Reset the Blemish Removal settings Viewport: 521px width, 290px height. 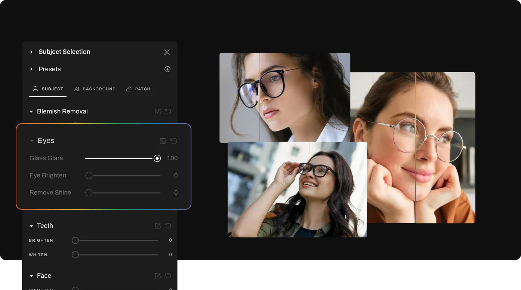[168, 111]
